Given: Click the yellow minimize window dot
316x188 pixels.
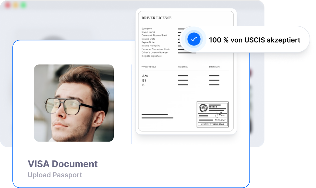Looking at the screenshot, I should point(16,5).
